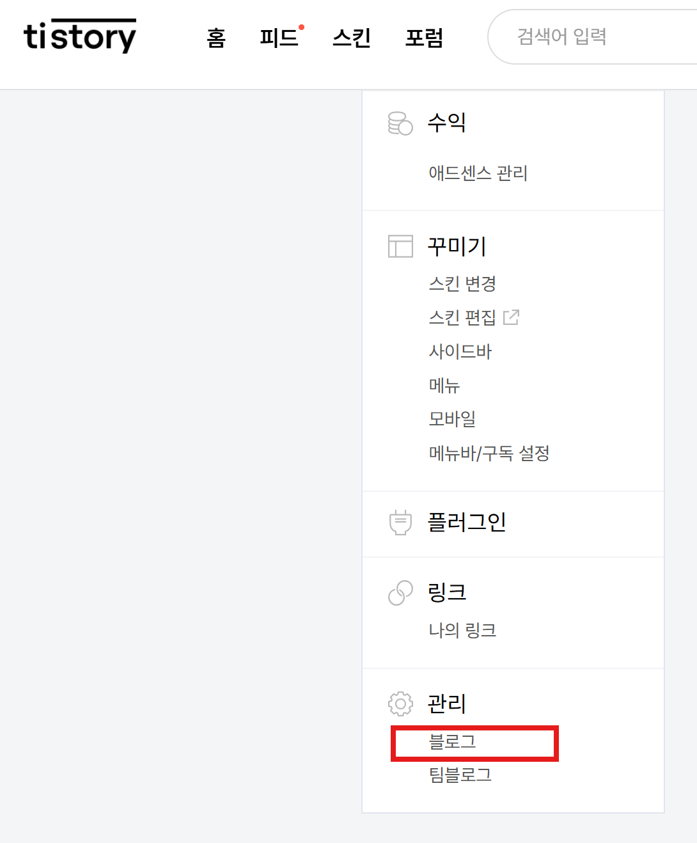Click the chain-link icon beside 링크
The height and width of the screenshot is (843, 697).
pos(400,593)
